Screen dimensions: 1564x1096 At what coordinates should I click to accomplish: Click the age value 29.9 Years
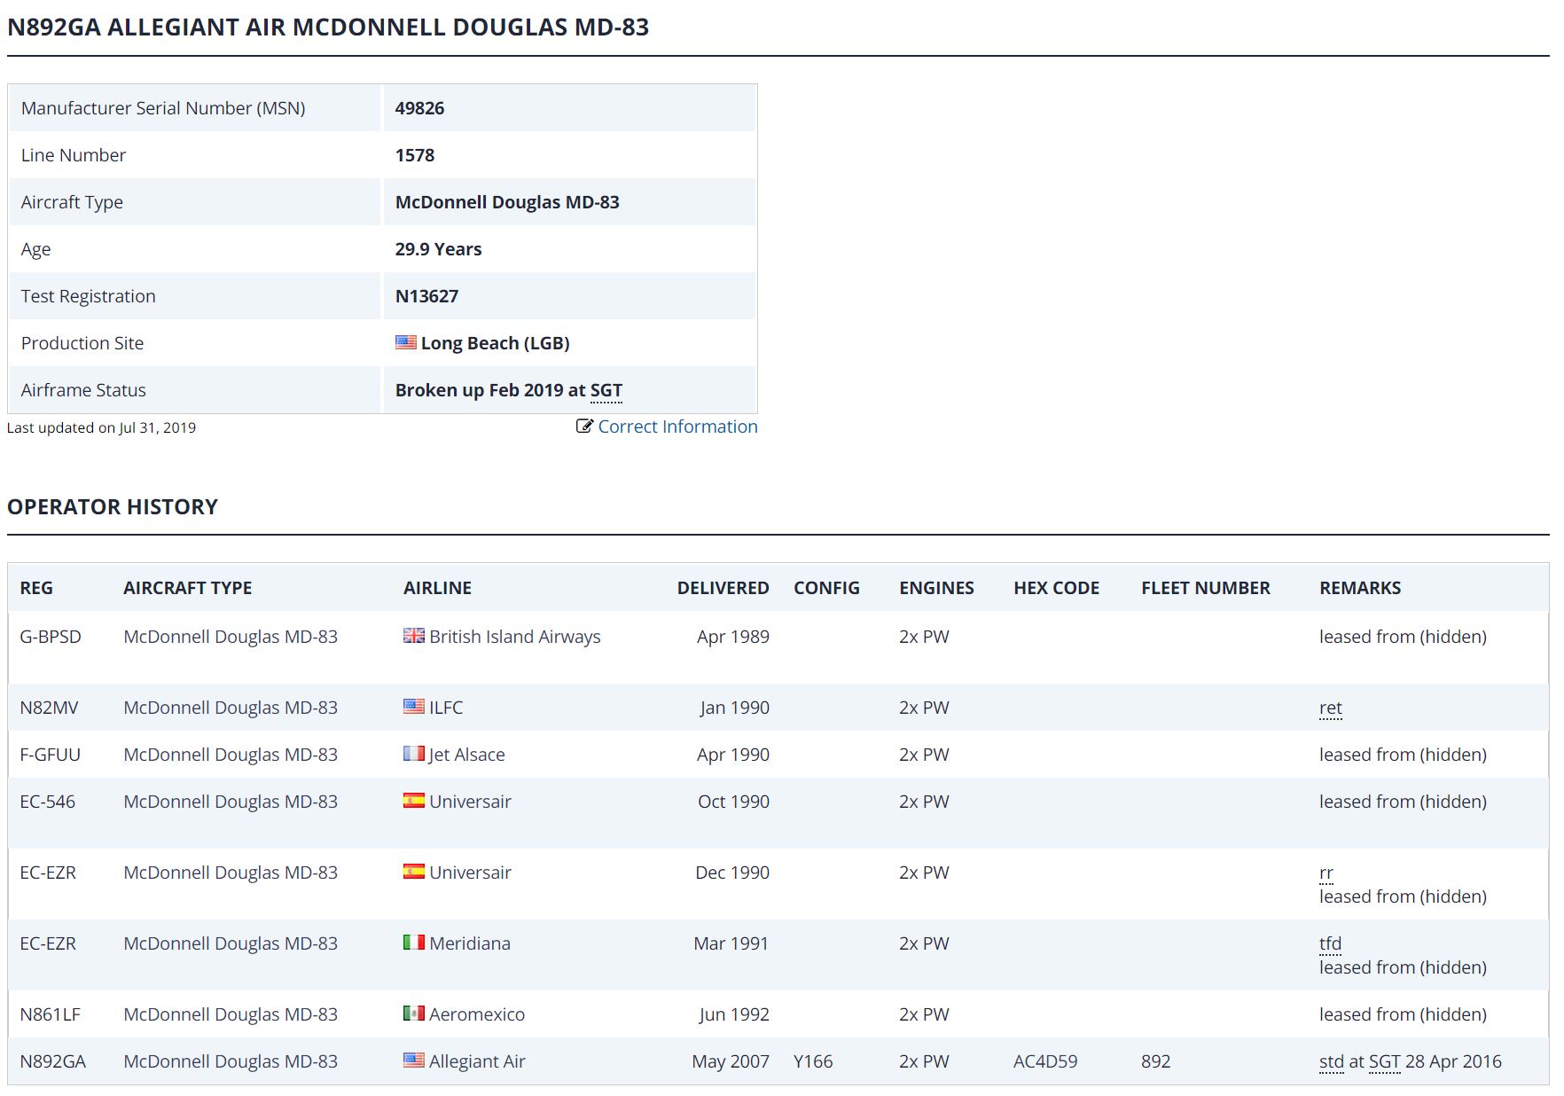[438, 249]
